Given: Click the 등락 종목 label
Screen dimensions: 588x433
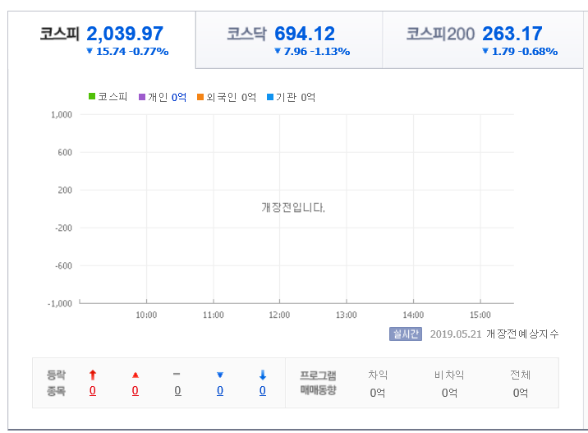Looking at the screenshot, I should (x=56, y=383).
